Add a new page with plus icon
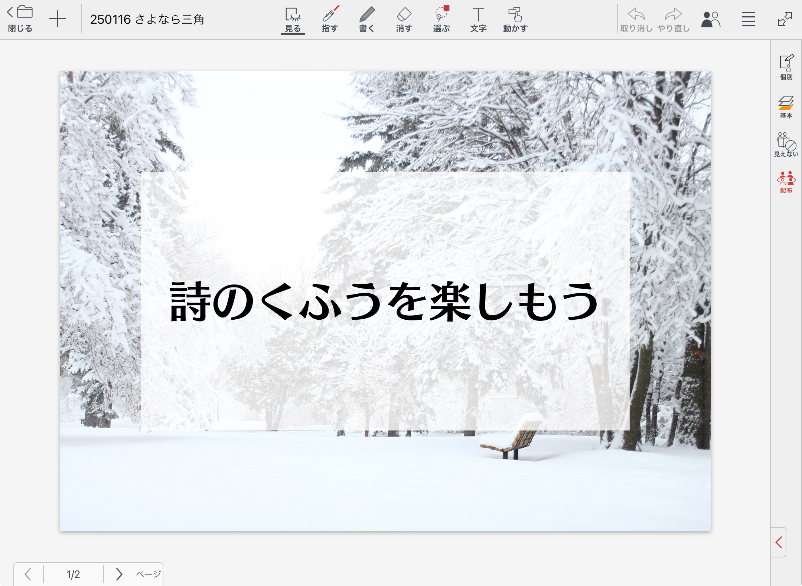This screenshot has width=802, height=586. 58,19
